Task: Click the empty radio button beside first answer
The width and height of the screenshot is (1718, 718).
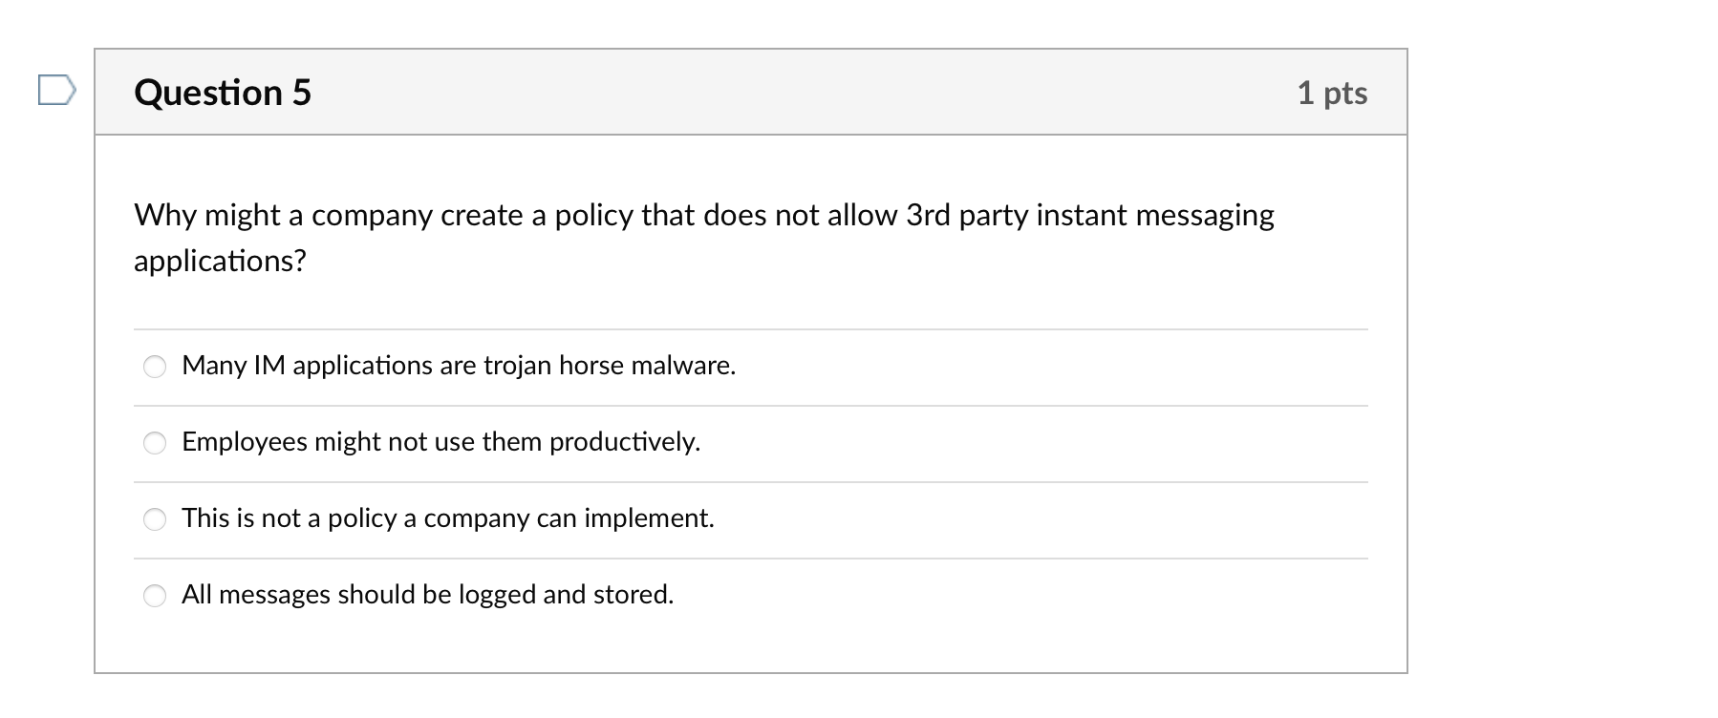Action: tap(154, 366)
